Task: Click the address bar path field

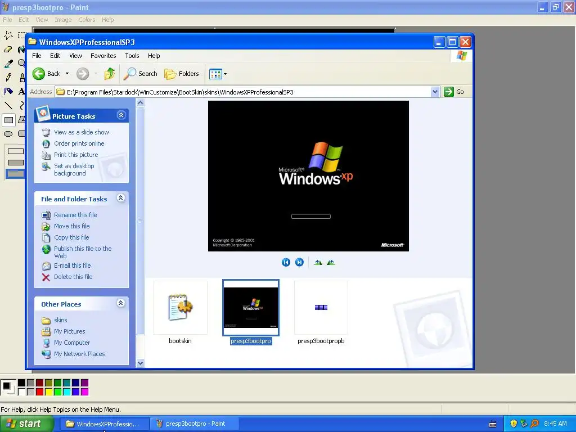Action: [243, 92]
